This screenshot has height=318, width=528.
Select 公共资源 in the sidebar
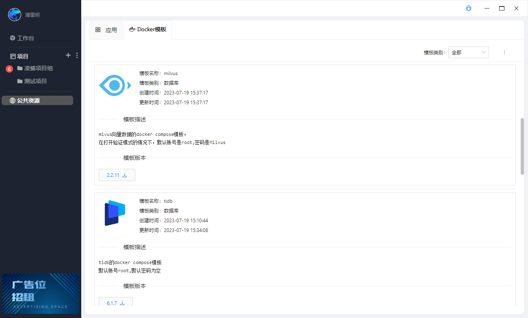pyautogui.click(x=37, y=101)
